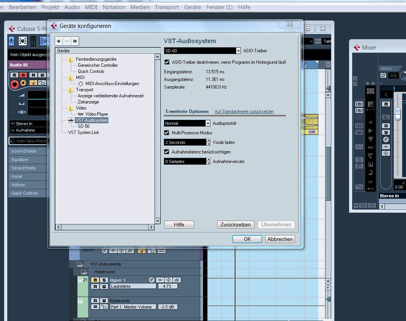Open the Lautstärke automation parameter selector
Viewport: 406px width, 321px height.
(133, 287)
